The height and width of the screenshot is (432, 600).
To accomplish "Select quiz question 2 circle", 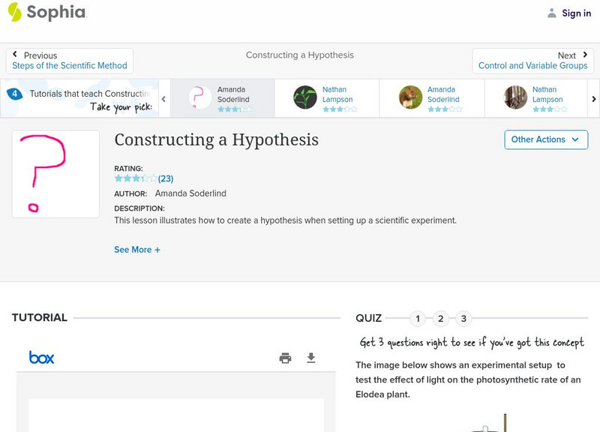I will tap(441, 319).
